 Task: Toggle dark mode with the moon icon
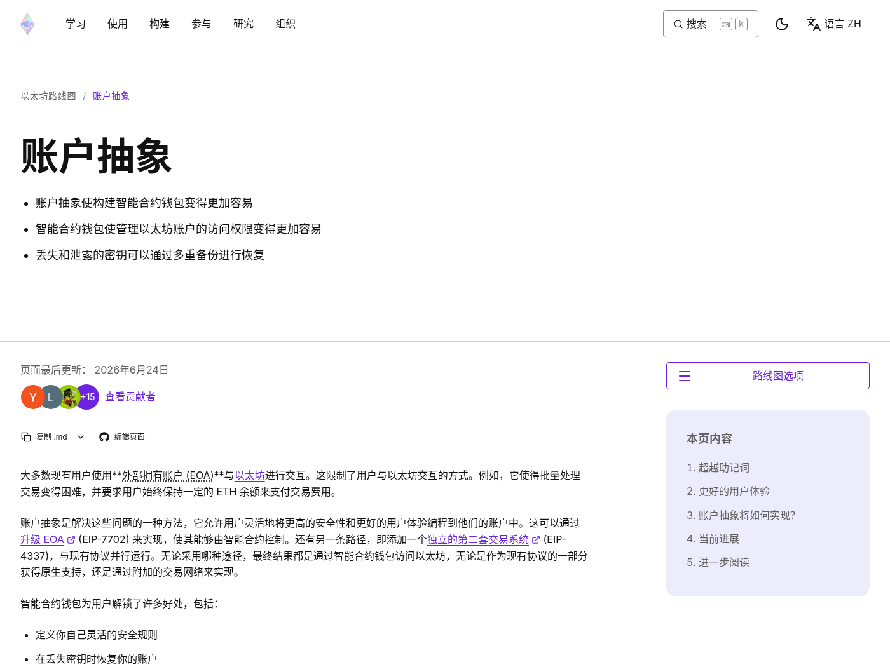pos(782,24)
